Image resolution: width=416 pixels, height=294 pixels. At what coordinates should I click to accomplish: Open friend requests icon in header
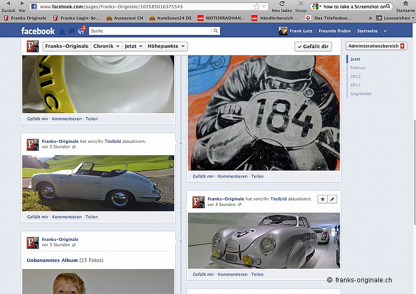pyautogui.click(x=63, y=31)
